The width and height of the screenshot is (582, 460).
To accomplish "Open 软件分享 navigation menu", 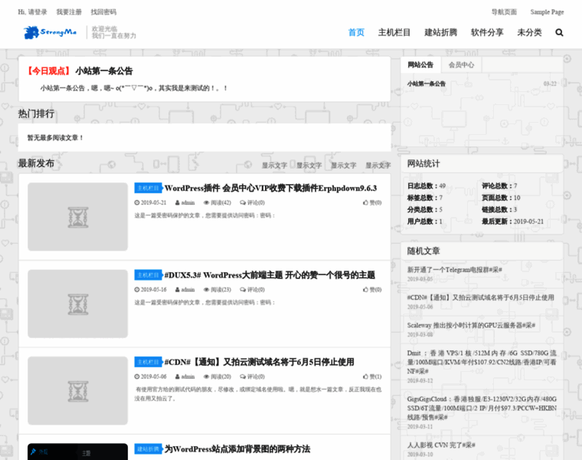I will pyautogui.click(x=487, y=33).
